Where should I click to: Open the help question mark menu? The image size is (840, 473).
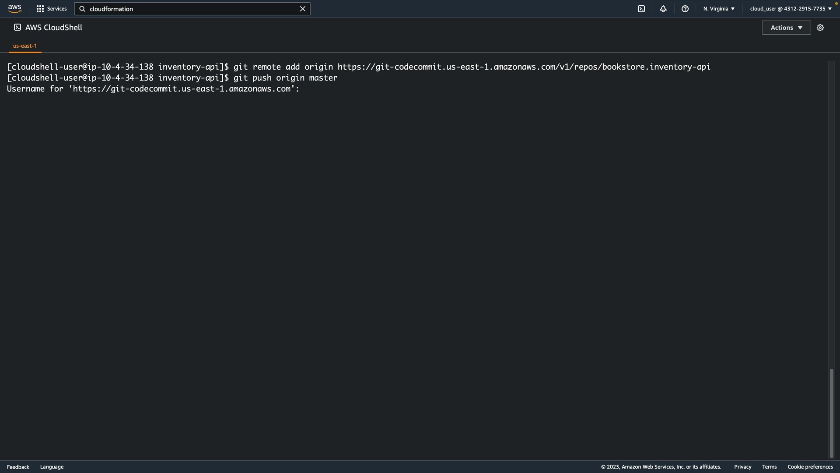[x=685, y=9]
